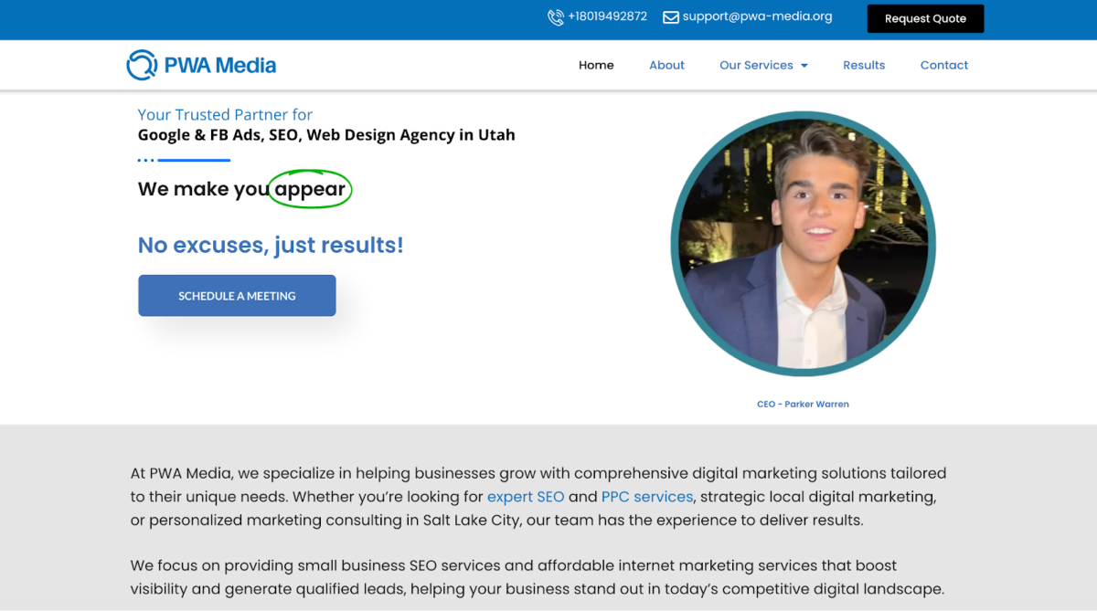Select Results in the navigation bar

[864, 66]
